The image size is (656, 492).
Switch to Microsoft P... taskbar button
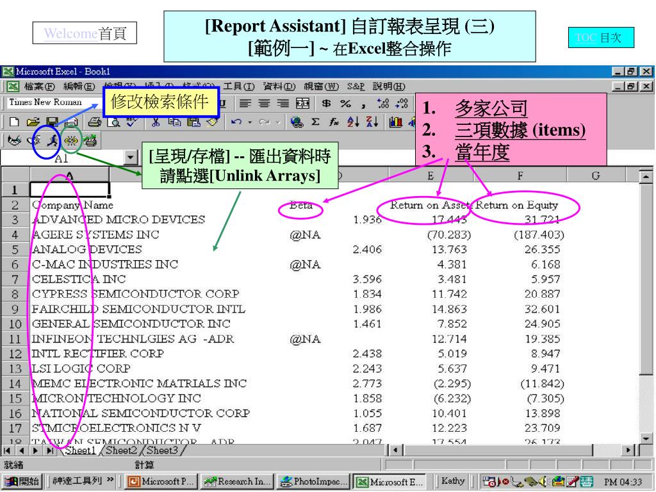point(161,482)
